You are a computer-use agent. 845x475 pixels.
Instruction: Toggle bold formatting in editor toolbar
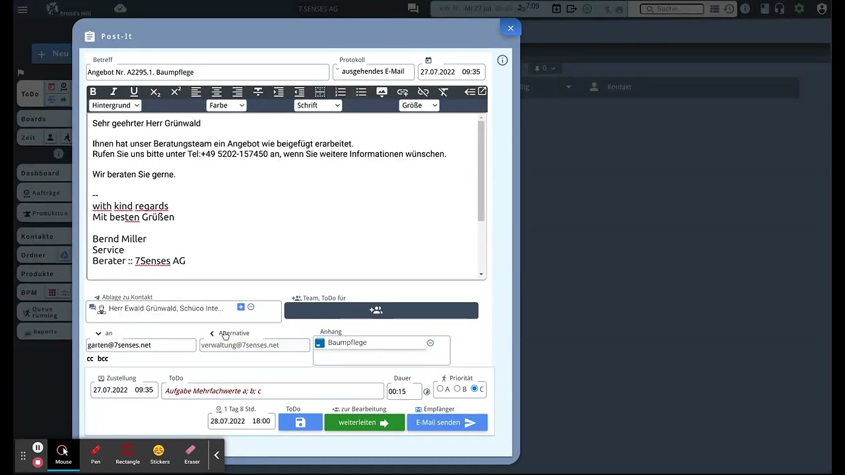(93, 92)
